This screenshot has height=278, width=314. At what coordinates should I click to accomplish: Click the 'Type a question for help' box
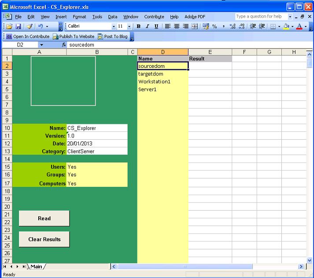pyautogui.click(x=260, y=16)
